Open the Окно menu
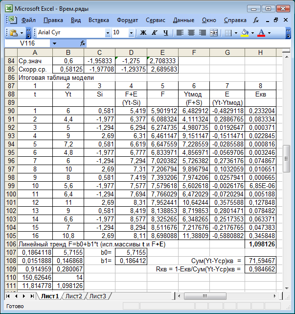Image resolution: width=295 pixels, height=314 pixels. click(x=209, y=20)
